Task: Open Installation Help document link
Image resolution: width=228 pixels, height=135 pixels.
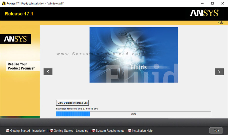Action: [142, 131]
